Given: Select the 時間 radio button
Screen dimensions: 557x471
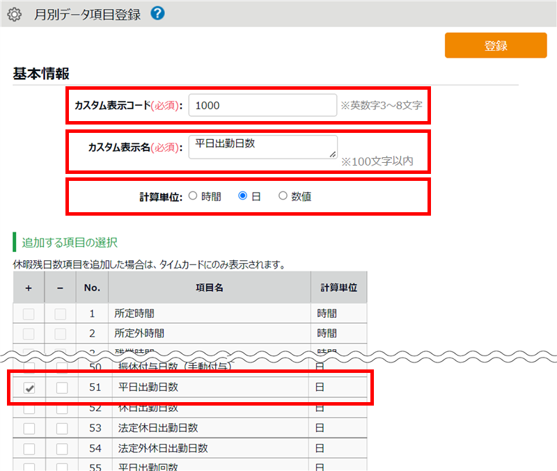Looking at the screenshot, I should pos(193,196).
